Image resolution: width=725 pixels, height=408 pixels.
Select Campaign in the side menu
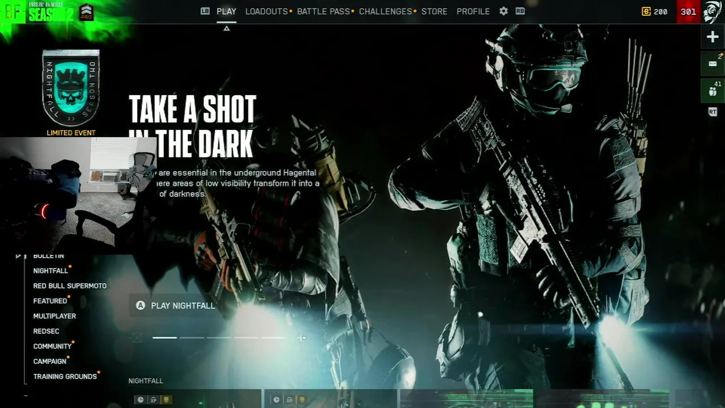(50, 362)
